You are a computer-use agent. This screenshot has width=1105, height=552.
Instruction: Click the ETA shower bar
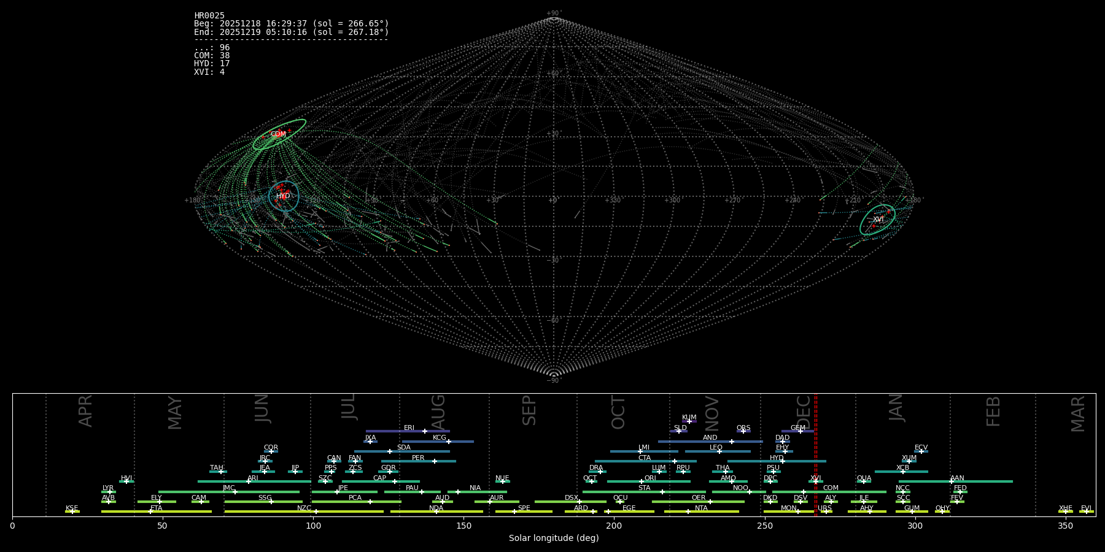[x=157, y=512]
